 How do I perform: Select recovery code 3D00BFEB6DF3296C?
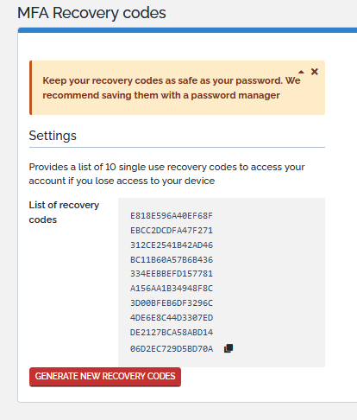coord(172,303)
